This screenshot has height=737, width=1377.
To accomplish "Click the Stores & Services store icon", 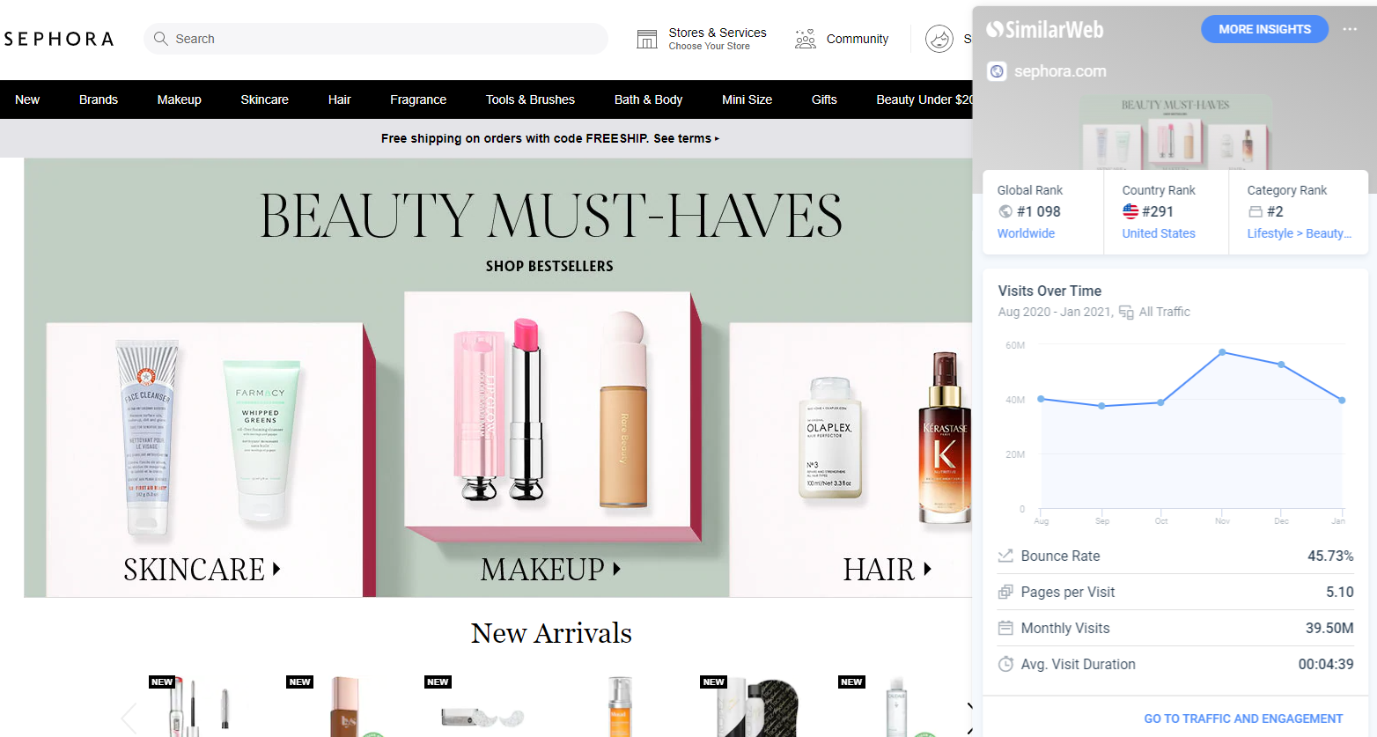I will click(647, 39).
